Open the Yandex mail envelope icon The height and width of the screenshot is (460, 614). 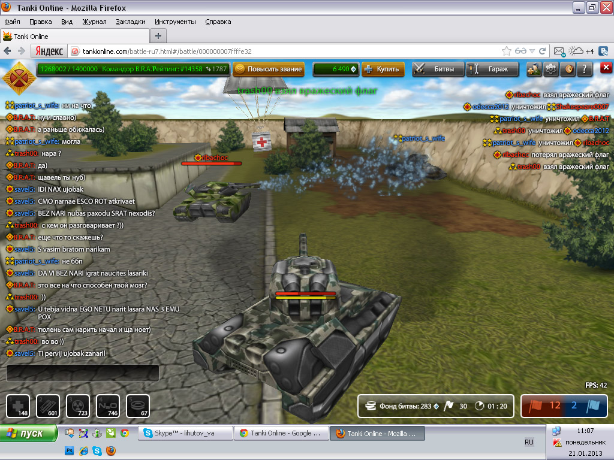pos(559,52)
